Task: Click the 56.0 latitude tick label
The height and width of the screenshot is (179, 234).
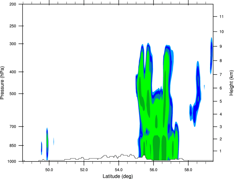Action: 153,170
